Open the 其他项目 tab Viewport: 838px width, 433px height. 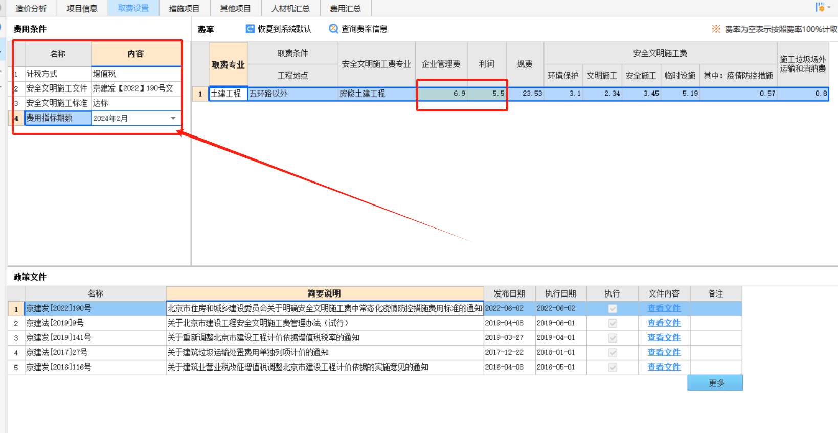[x=235, y=8]
